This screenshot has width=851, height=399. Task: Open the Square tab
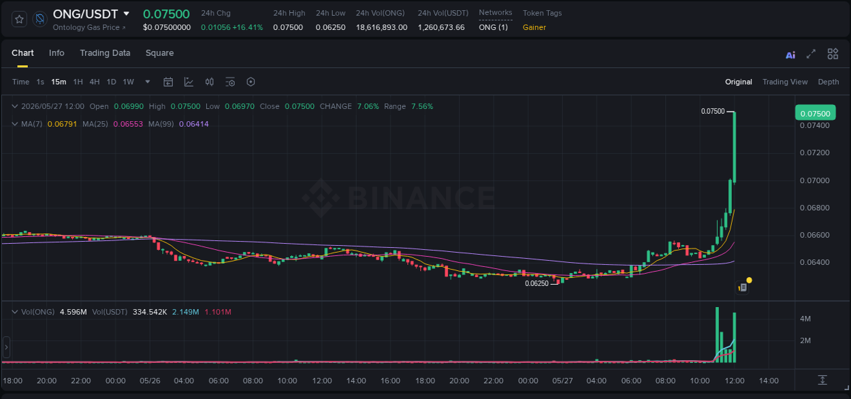coord(159,53)
